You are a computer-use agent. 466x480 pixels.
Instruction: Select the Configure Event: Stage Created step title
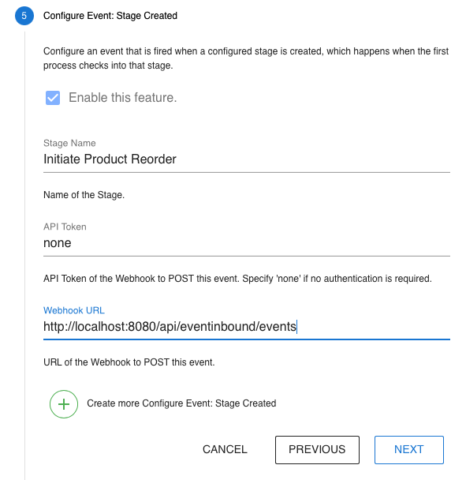[110, 16]
